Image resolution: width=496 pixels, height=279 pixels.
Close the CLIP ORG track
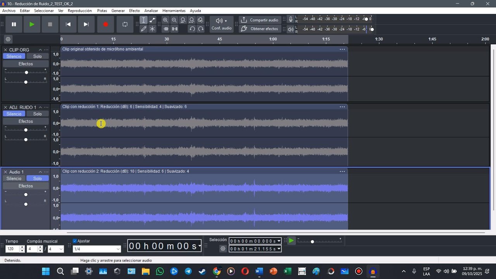click(x=5, y=50)
